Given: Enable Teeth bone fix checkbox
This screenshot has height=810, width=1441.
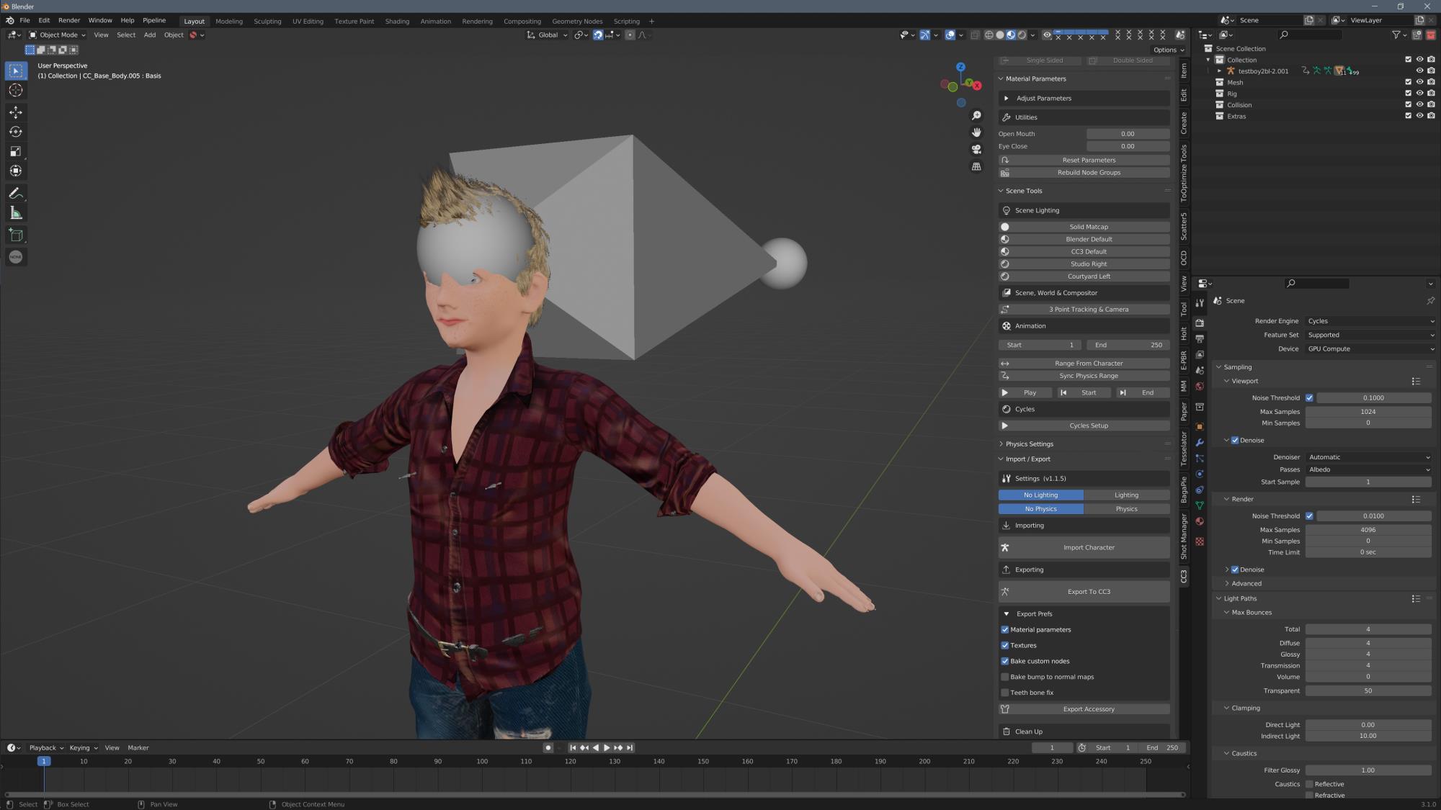Looking at the screenshot, I should click(1005, 693).
